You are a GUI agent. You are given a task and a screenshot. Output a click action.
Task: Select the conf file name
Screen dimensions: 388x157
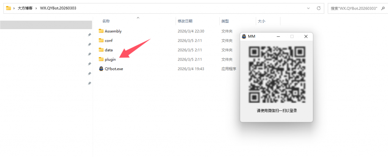tap(109, 40)
